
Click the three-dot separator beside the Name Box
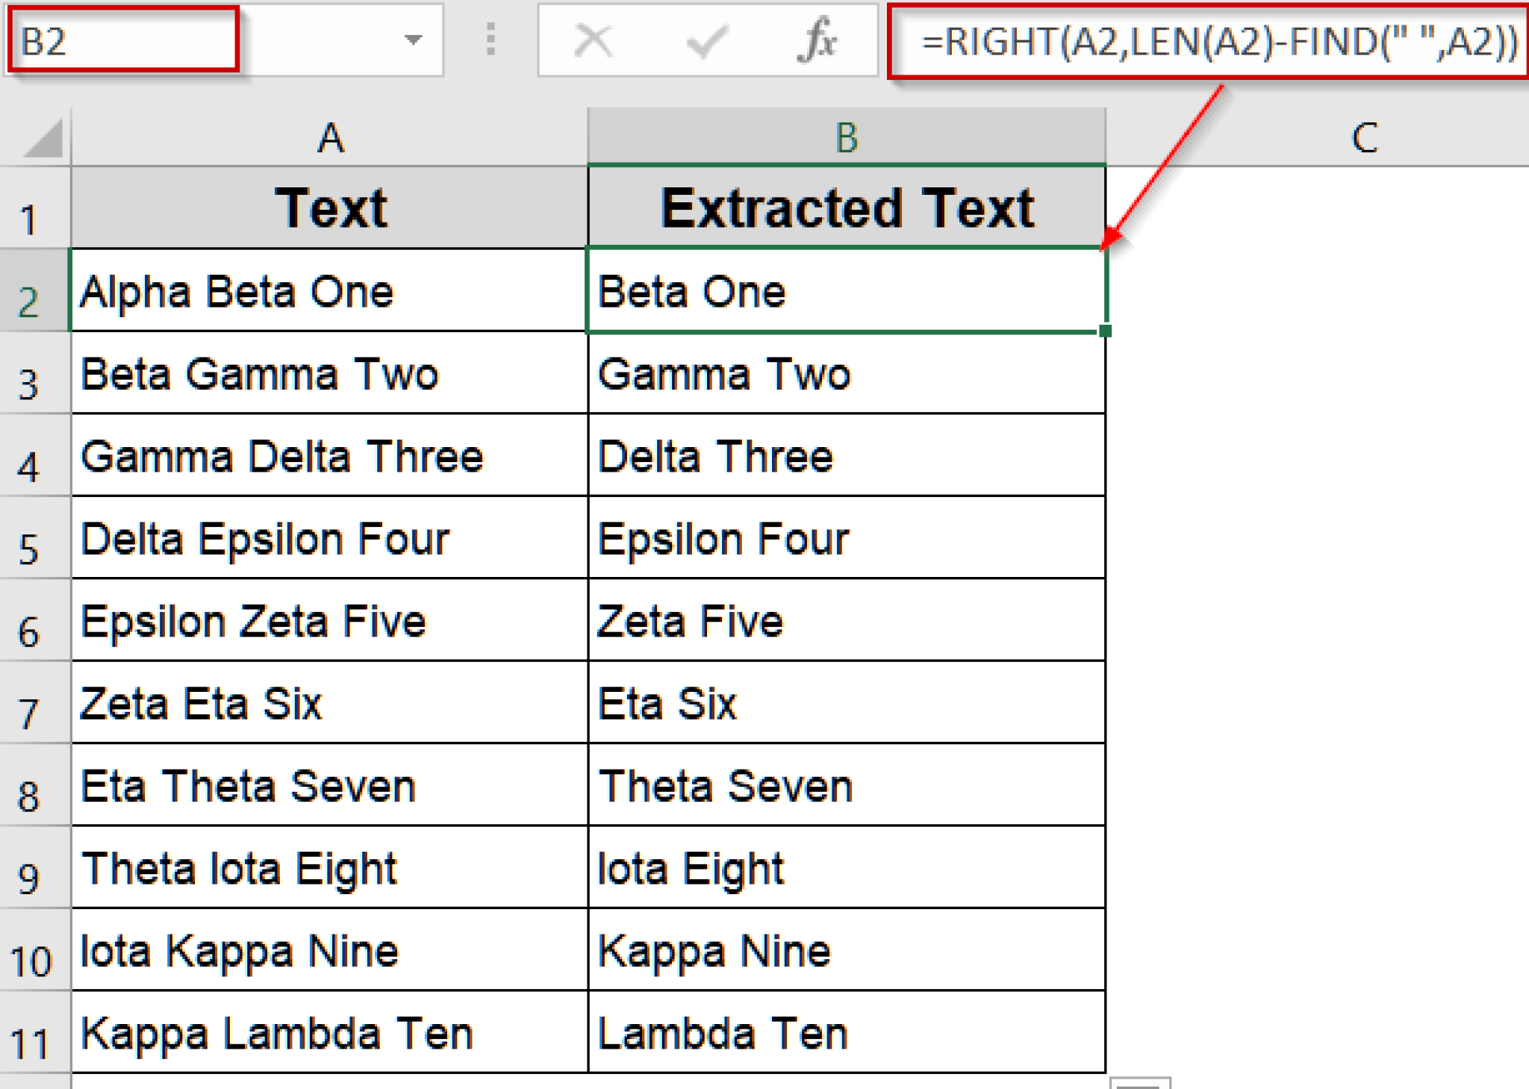point(491,41)
